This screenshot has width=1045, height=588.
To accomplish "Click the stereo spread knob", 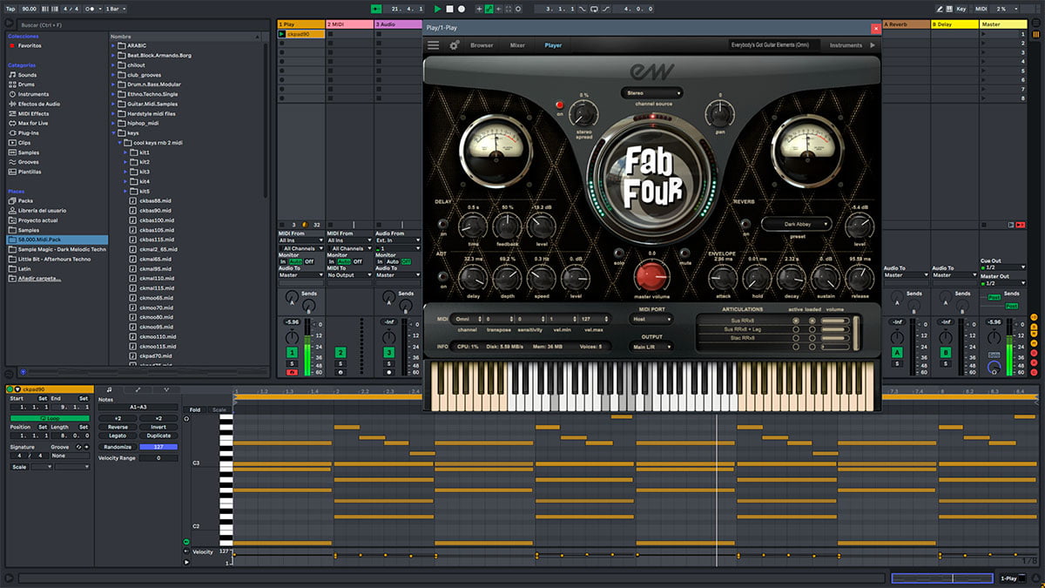I will [x=583, y=112].
